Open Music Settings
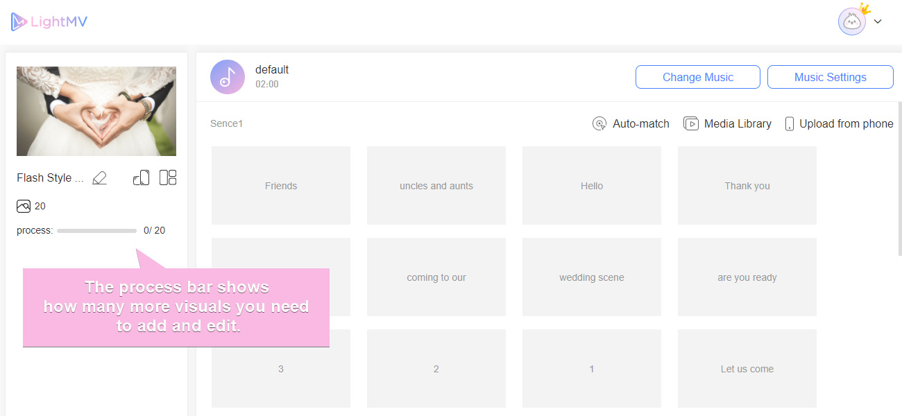This screenshot has width=902, height=416. click(x=830, y=76)
